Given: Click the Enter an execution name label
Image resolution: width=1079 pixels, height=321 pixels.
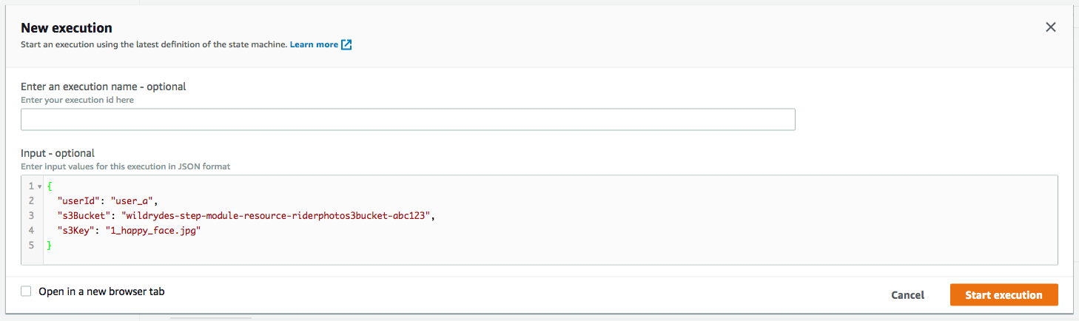Looking at the screenshot, I should [x=103, y=87].
